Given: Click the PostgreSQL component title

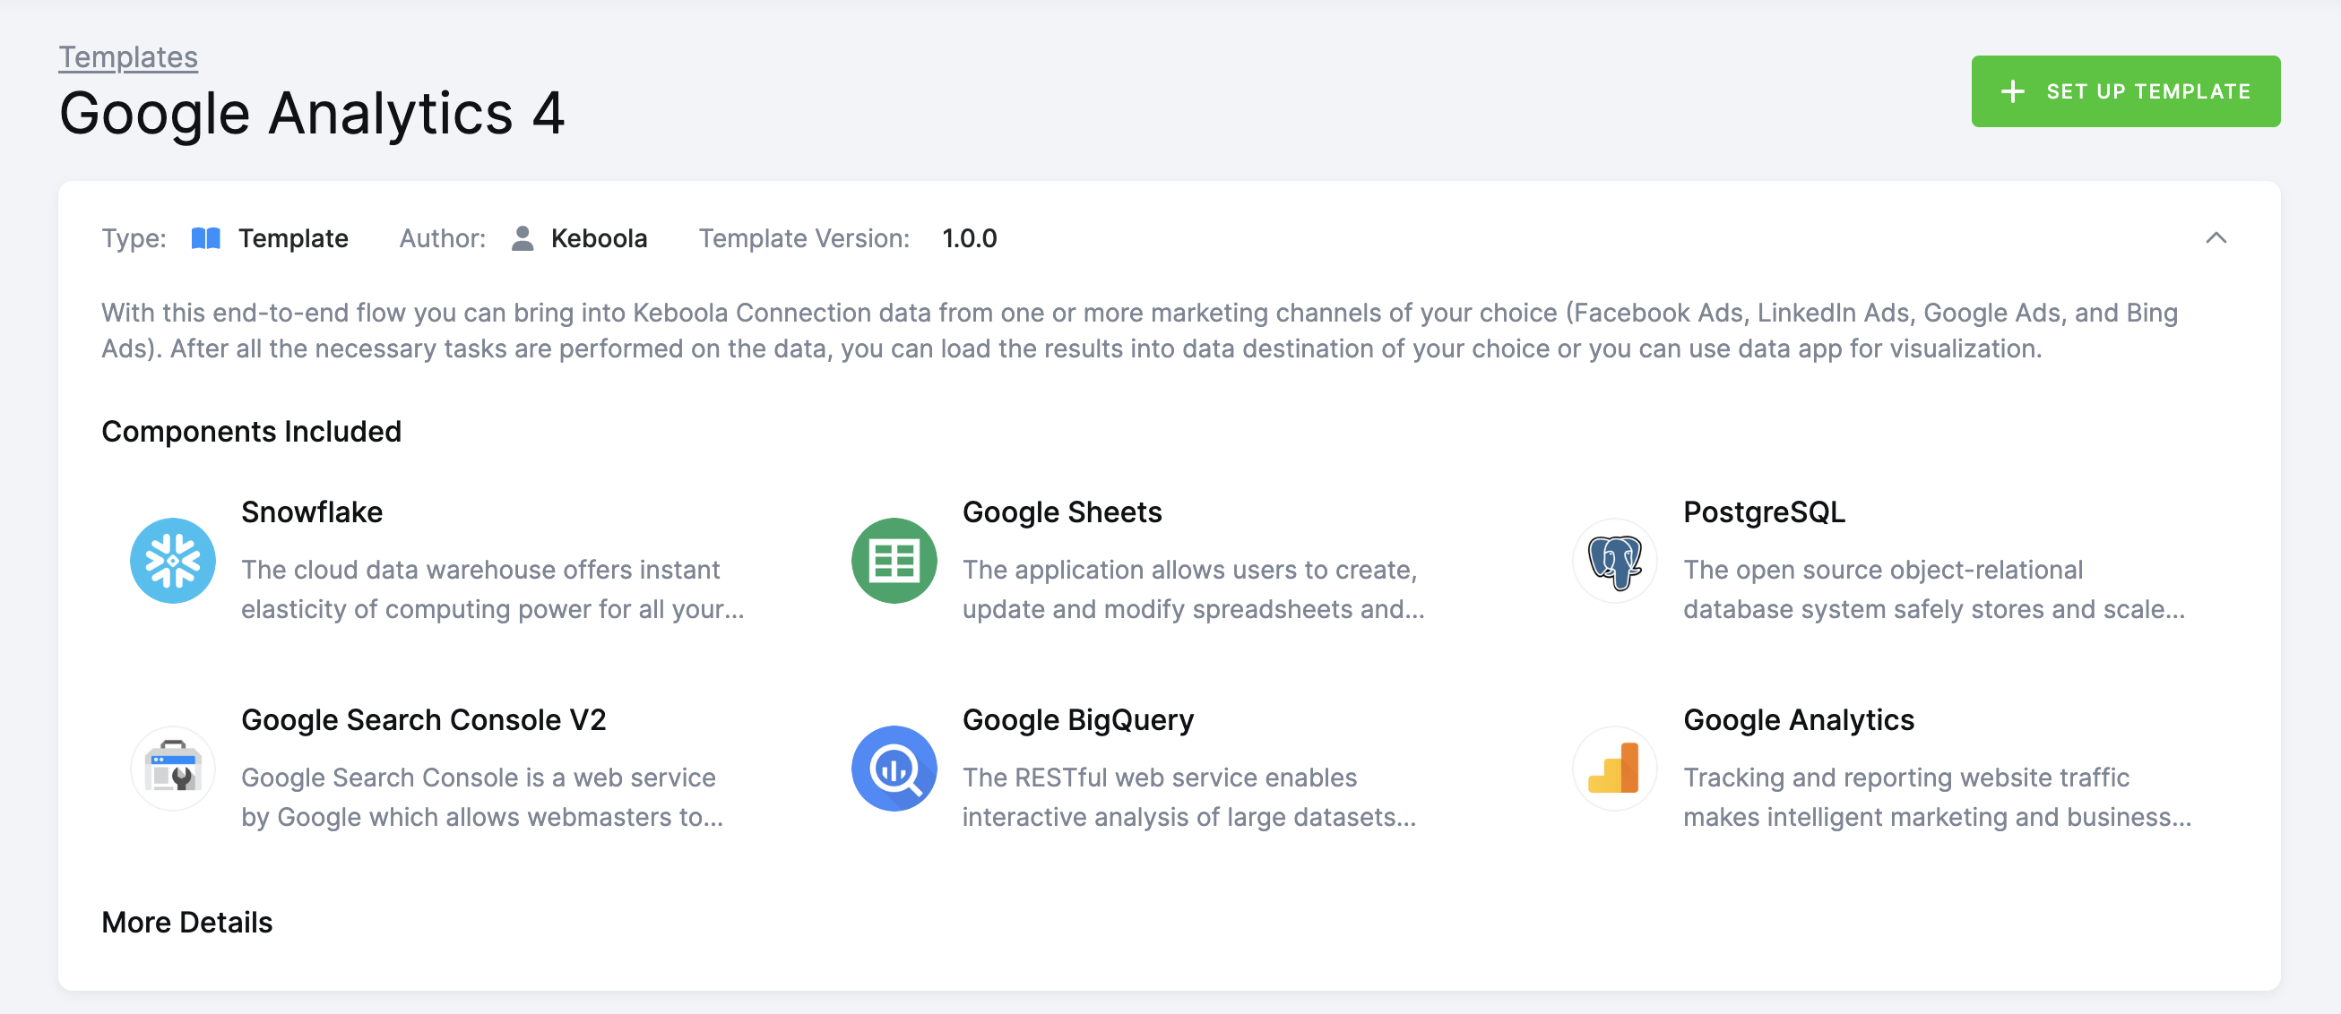Looking at the screenshot, I should click(x=1764, y=512).
